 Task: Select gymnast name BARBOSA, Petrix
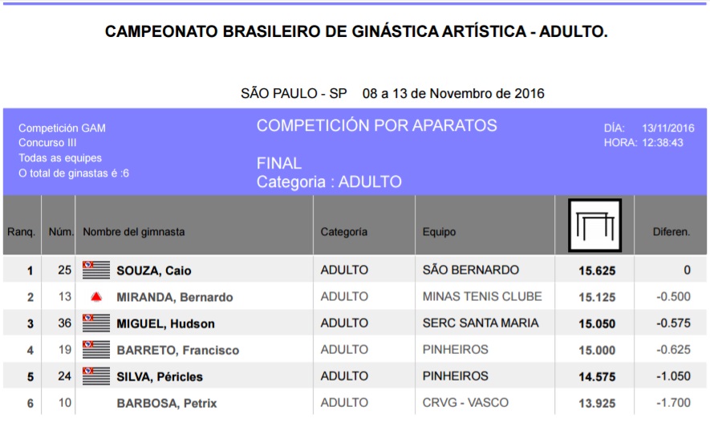[167, 403]
